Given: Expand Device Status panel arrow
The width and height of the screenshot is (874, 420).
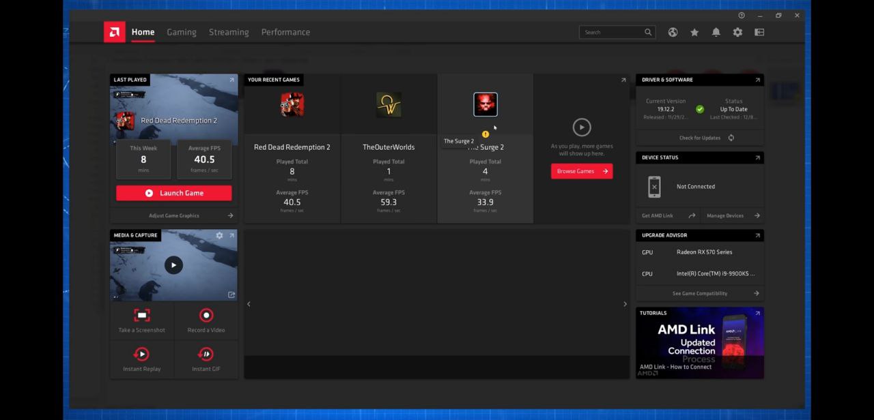Looking at the screenshot, I should (757, 157).
